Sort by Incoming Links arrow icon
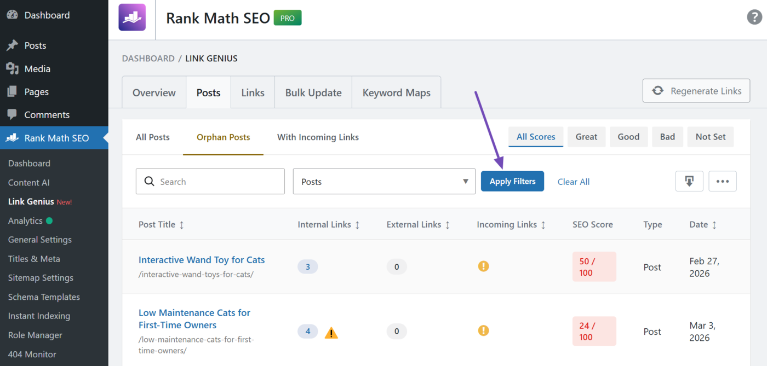 click(x=543, y=225)
